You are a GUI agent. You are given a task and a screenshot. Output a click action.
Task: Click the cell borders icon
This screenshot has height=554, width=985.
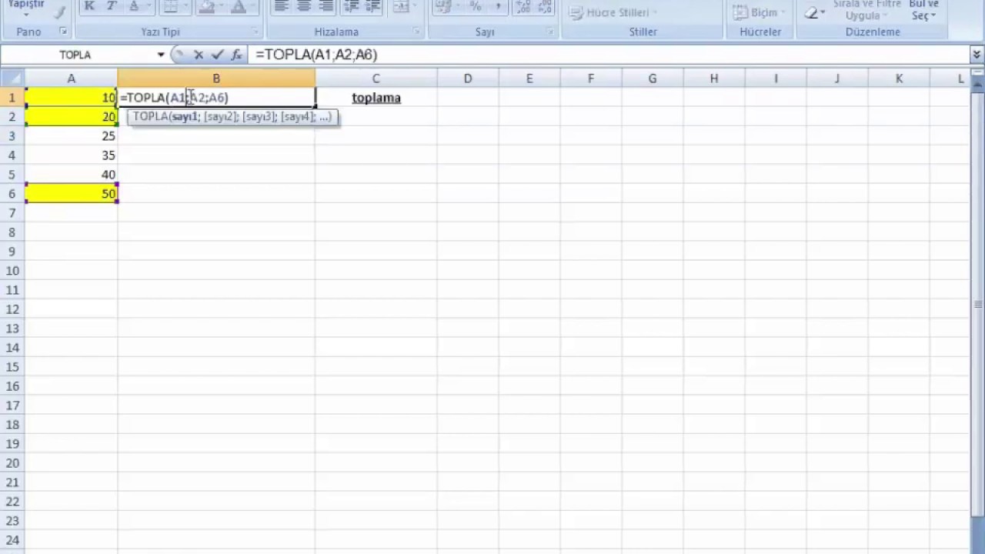[171, 7]
